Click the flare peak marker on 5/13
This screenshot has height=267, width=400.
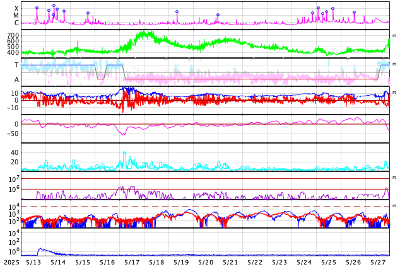(37, 8)
